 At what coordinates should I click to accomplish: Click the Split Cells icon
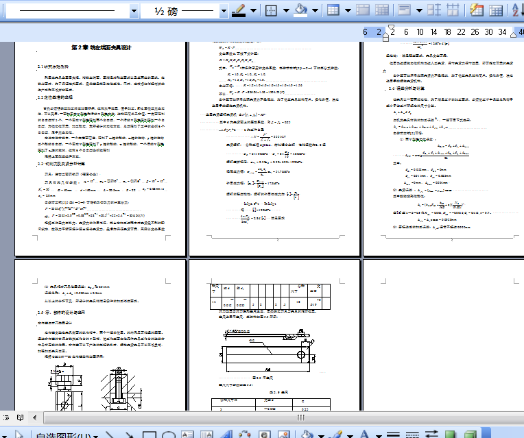pos(381,11)
